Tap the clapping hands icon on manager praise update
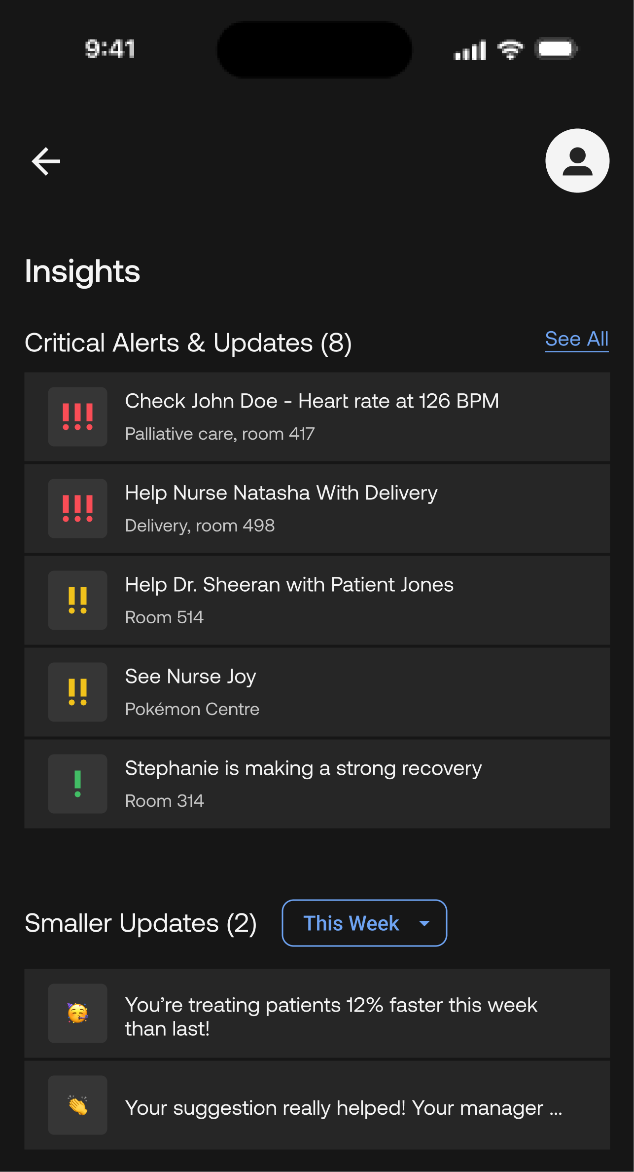 pos(77,1105)
